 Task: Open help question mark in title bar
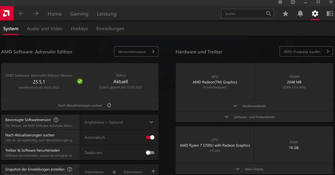[x=293, y=2]
